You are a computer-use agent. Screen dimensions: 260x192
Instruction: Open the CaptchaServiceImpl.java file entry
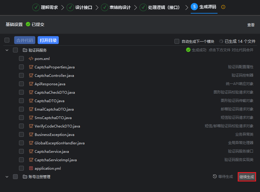(55, 160)
